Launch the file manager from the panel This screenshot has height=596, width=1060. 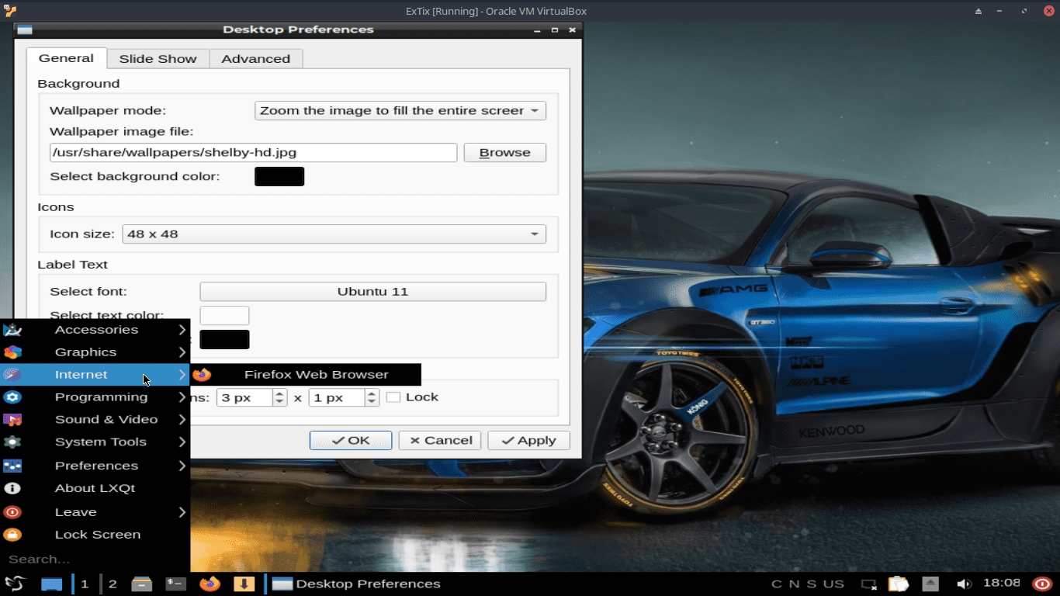point(141,584)
